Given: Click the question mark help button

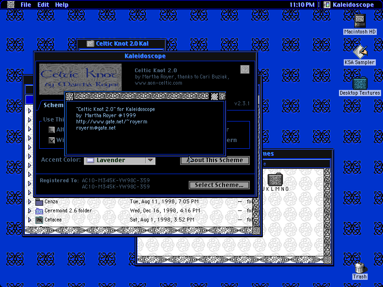Looking at the screenshot, I should tap(245, 69).
